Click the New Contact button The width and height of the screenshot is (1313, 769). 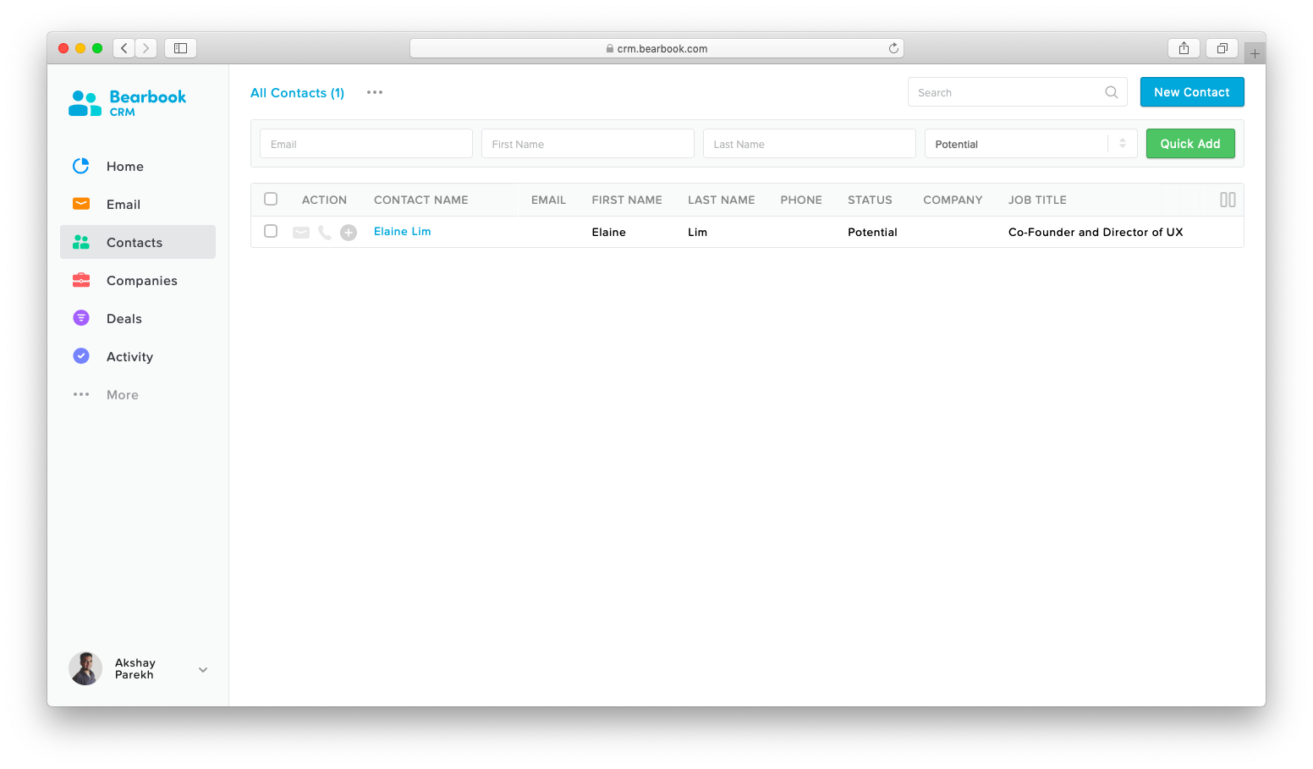click(1192, 91)
